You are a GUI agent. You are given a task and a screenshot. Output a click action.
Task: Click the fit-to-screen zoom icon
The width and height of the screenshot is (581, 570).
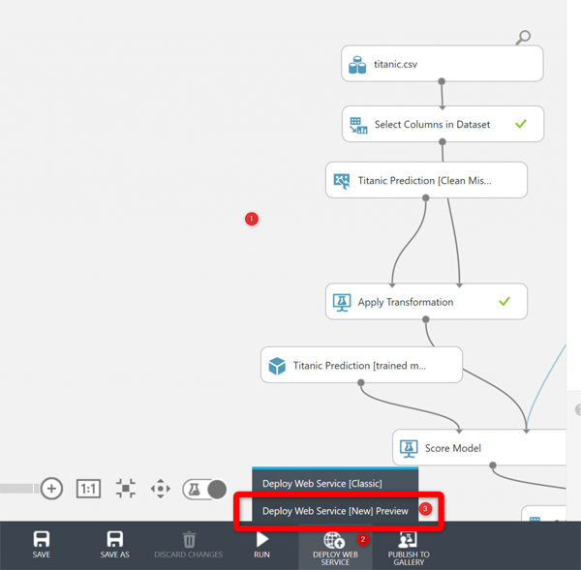pyautogui.click(x=126, y=489)
